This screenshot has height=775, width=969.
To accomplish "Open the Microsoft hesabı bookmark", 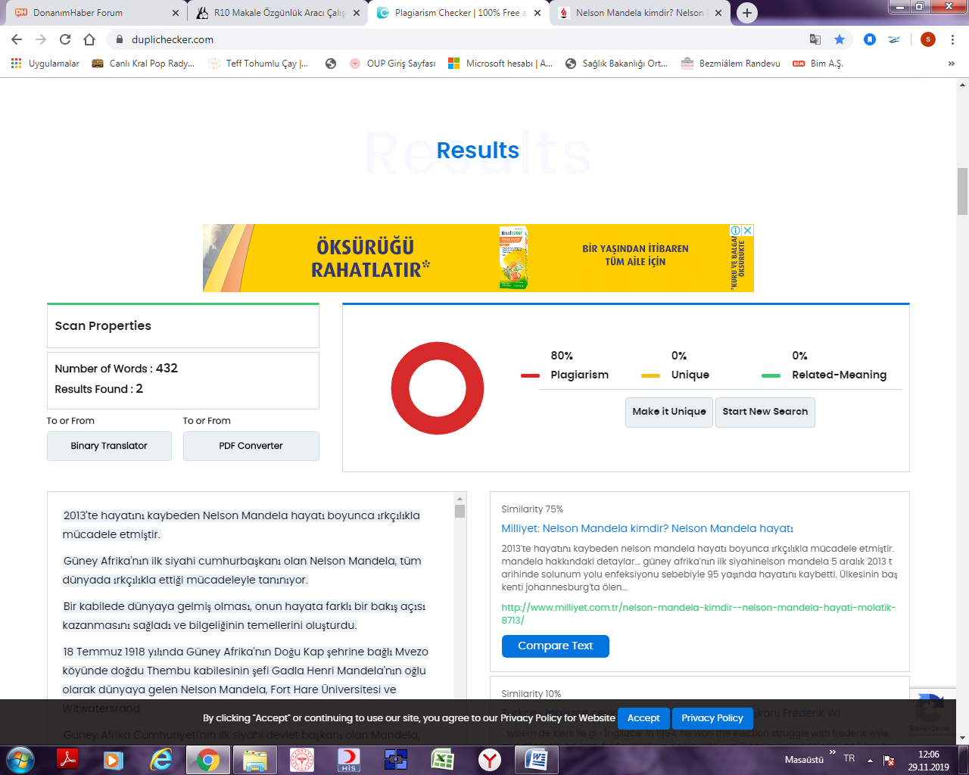I will (500, 64).
